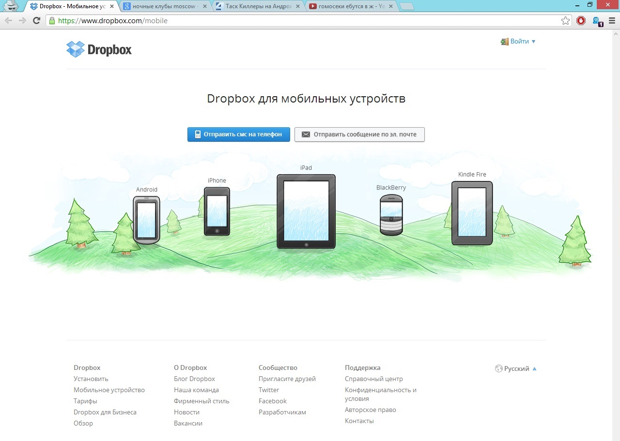Open the Мобильное устройство footer link
This screenshot has width=620, height=441.
109,390
